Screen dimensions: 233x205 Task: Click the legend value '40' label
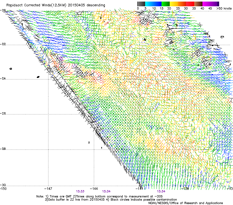point(202,9)
